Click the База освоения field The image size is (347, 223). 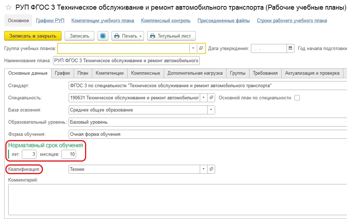(138, 110)
